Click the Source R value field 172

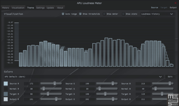pos(31,84)
